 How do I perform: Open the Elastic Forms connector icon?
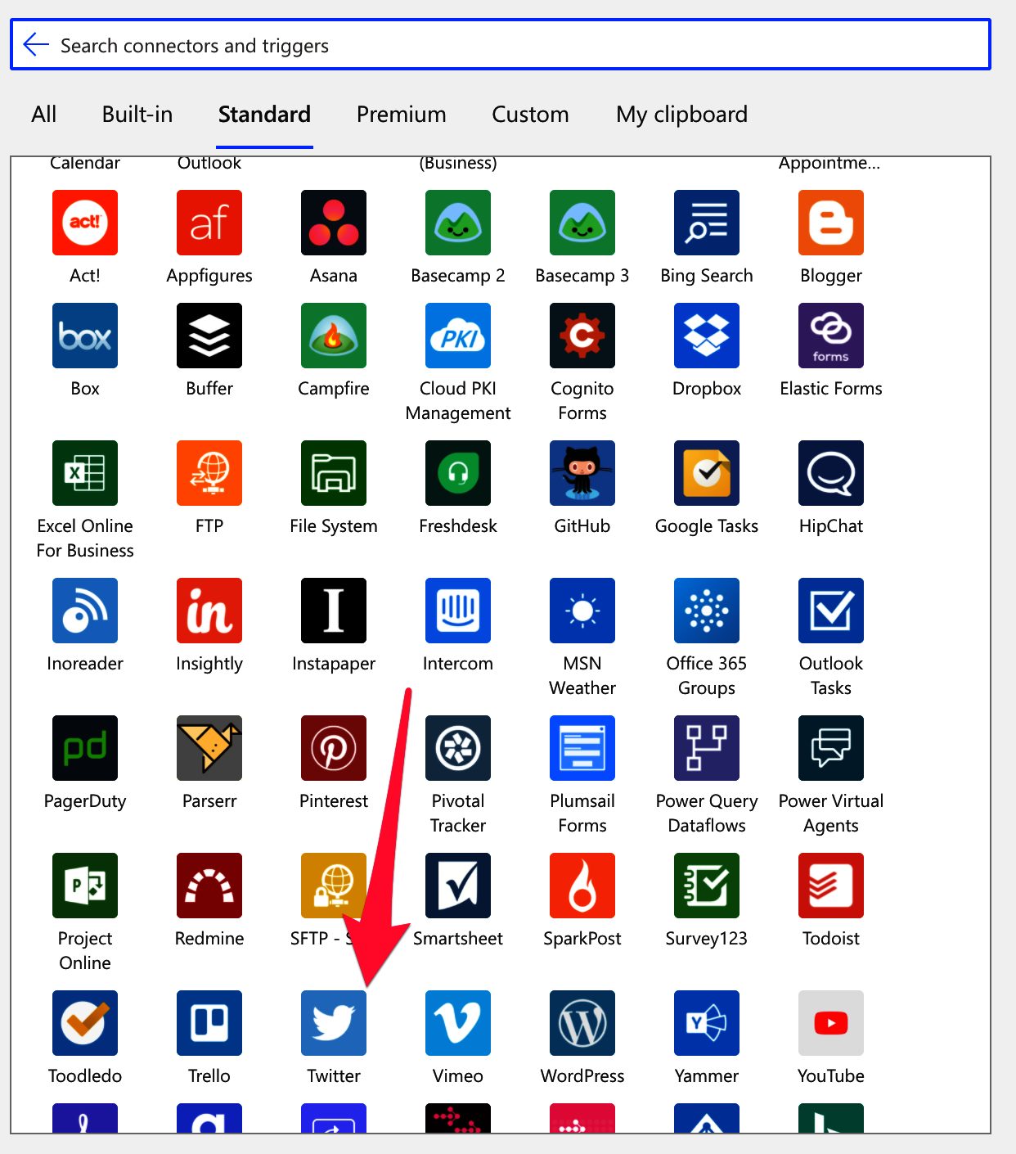tap(831, 336)
